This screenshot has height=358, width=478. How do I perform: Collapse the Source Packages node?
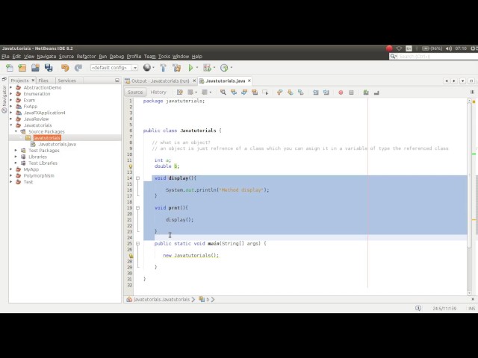[x=16, y=131]
